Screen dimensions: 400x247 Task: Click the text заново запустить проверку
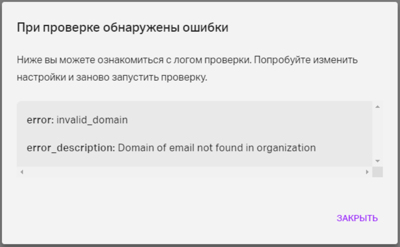pyautogui.click(x=142, y=77)
